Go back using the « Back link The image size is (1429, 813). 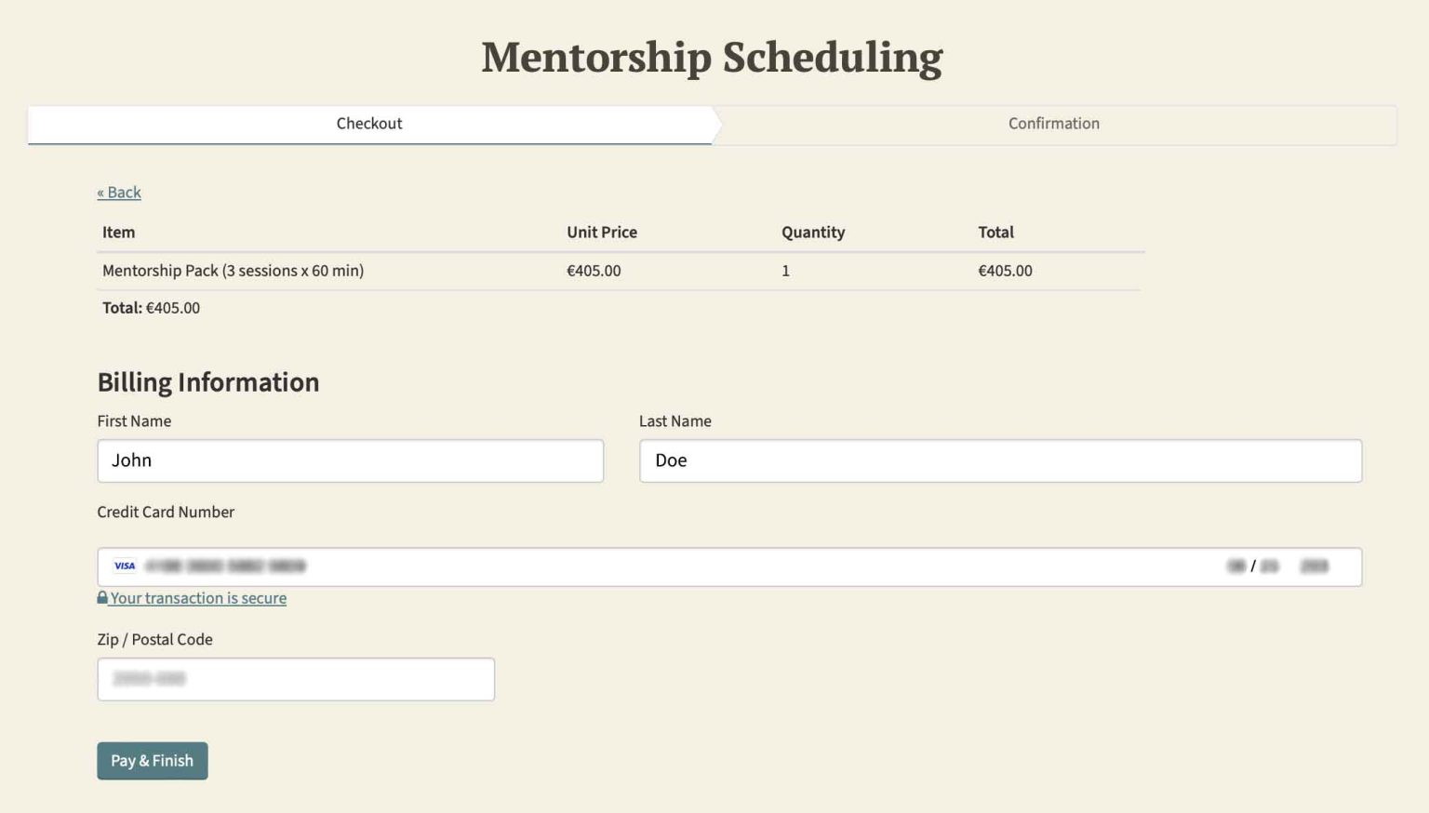click(x=119, y=193)
